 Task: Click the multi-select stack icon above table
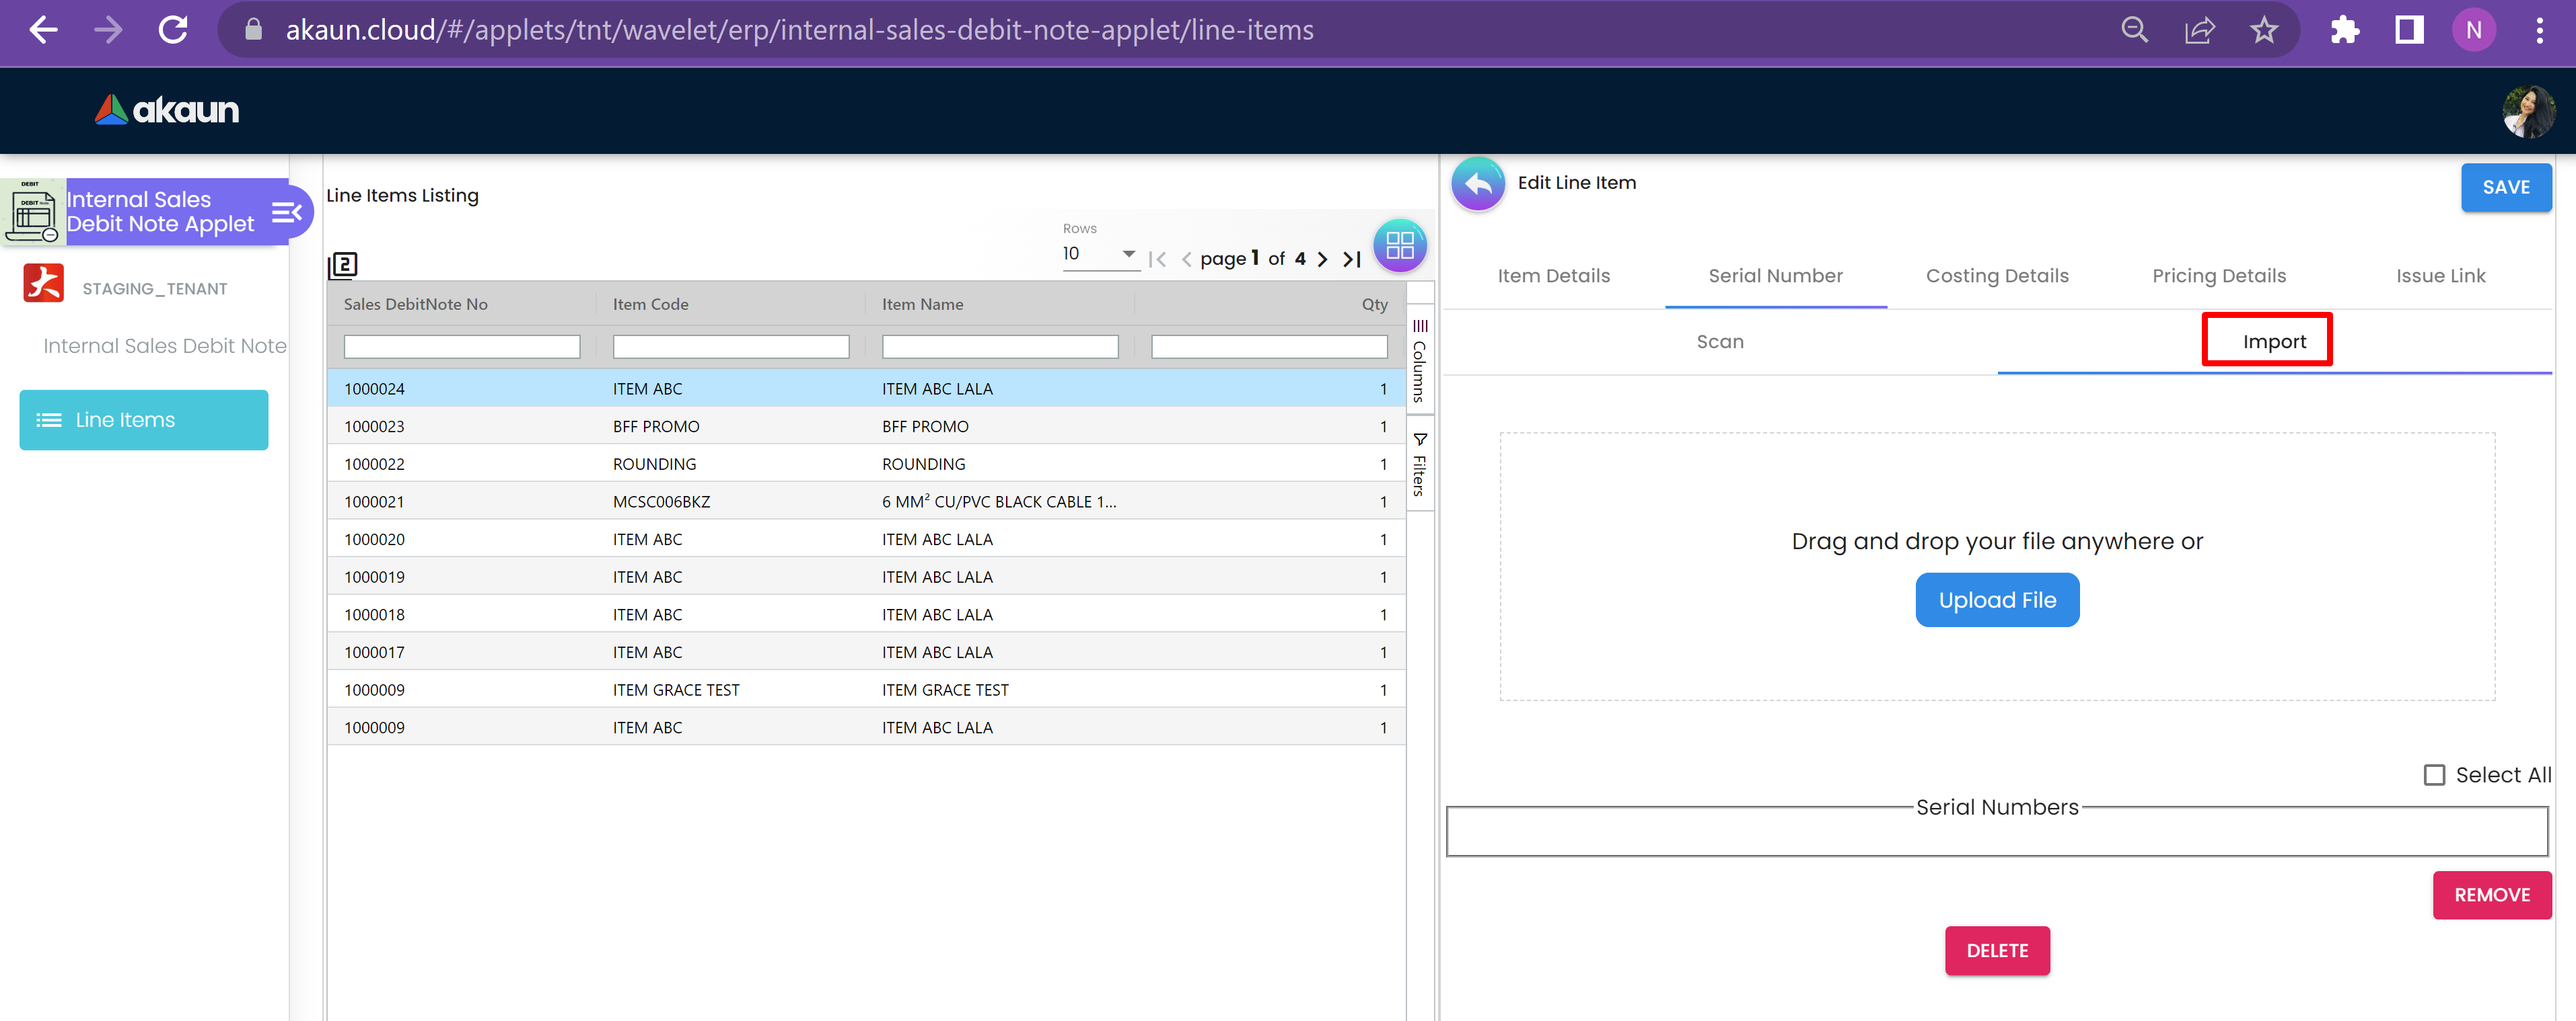click(343, 265)
